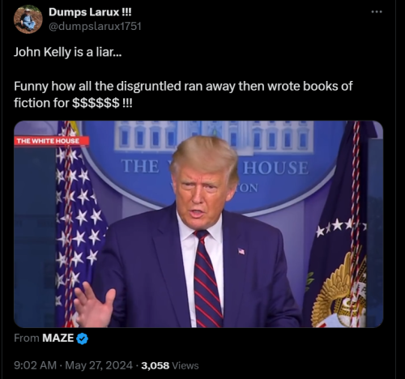Click the flag lapel pin on jacket
Screen dimensions: 405x379
tap(241, 251)
